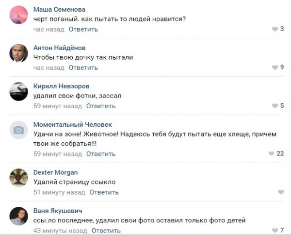Open the camera placeholder avatar of Моментальный Человек
291x235 pixels.
pos(19,130)
